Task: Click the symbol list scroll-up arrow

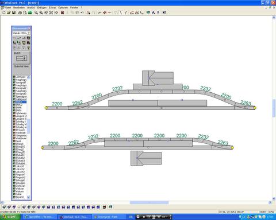Action: pos(29,77)
